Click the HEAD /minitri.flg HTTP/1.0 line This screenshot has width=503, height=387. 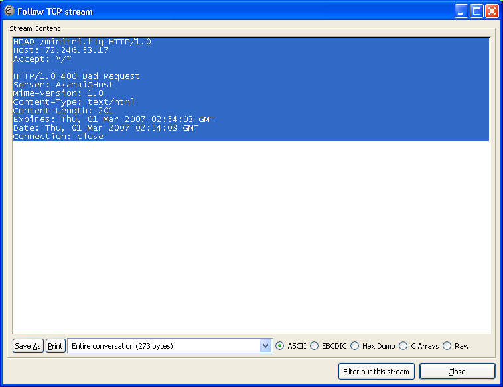click(x=82, y=42)
